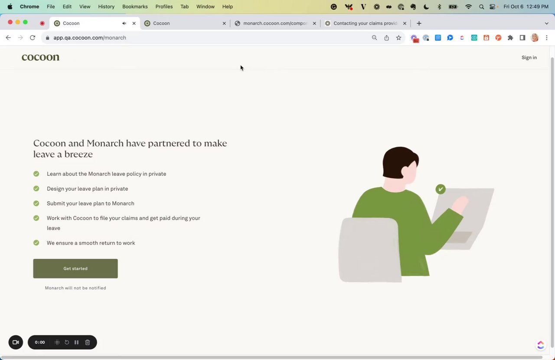
Task: Open the Chrome extensions puzzle icon
Action: [510, 38]
